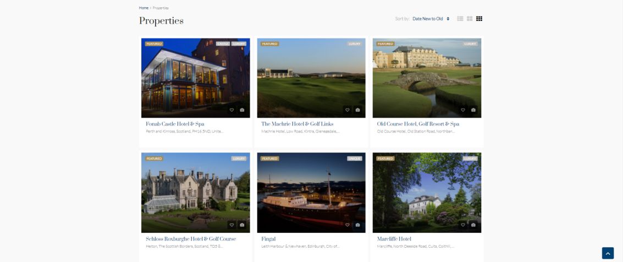
Task: Open the Fingal property title
Action: (x=268, y=239)
